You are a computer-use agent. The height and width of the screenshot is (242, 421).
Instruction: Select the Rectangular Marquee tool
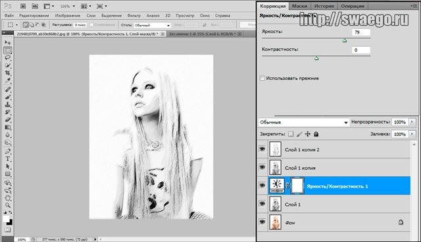click(8, 51)
